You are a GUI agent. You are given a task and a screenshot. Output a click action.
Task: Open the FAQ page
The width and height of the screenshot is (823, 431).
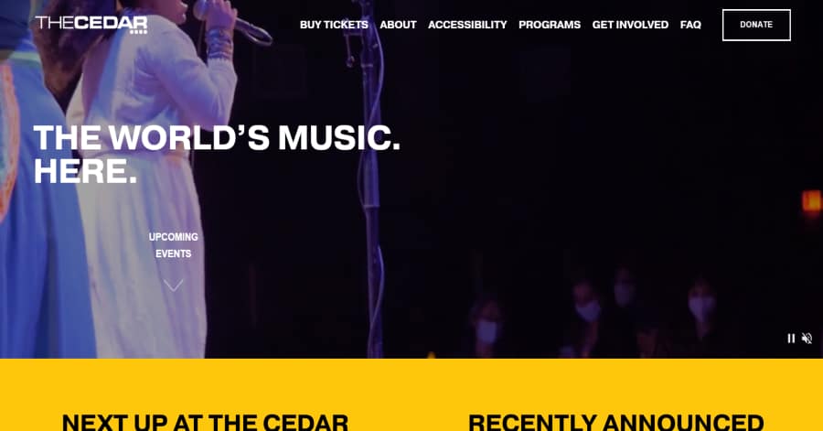click(690, 25)
